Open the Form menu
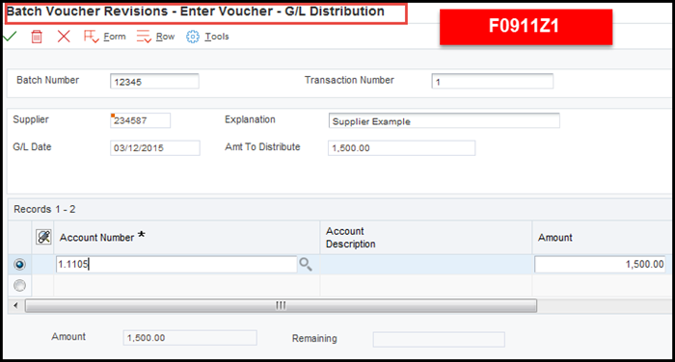 click(x=104, y=37)
